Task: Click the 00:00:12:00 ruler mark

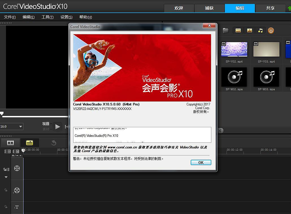Action: tap(234, 150)
